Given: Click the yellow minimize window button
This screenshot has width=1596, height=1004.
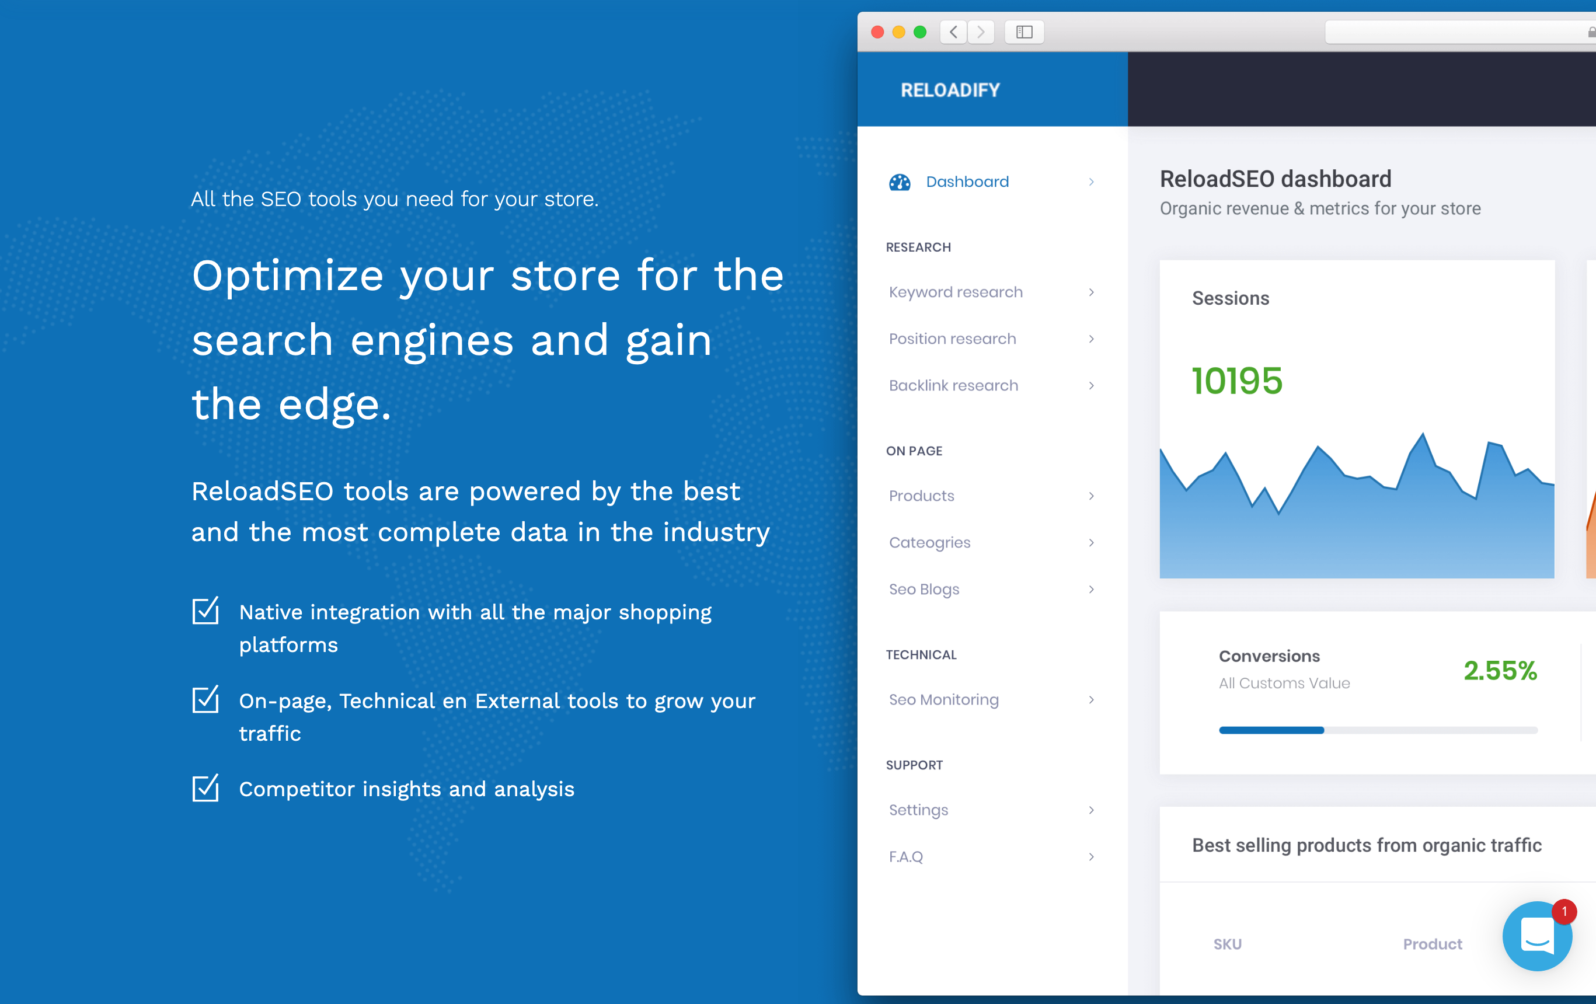Looking at the screenshot, I should [x=899, y=32].
